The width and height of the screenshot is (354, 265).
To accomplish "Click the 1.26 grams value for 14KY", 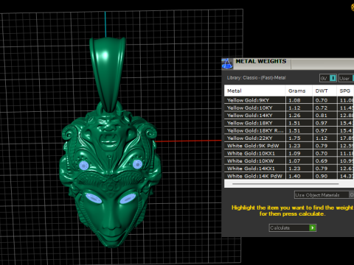I will coord(294,116).
